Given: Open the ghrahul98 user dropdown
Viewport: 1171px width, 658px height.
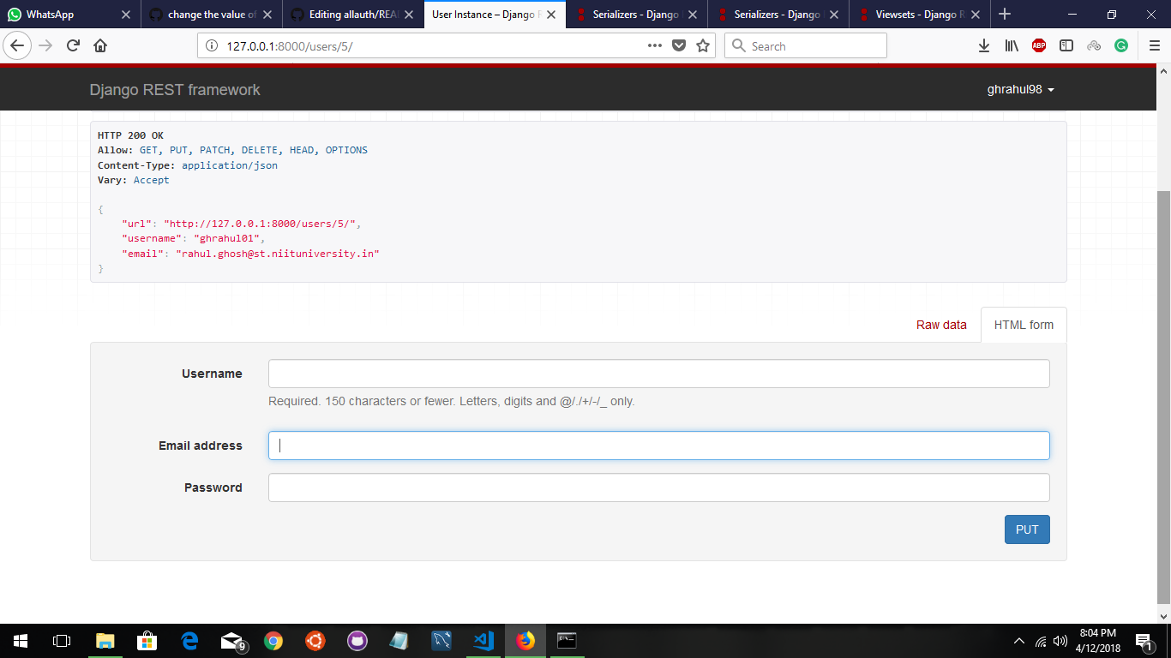Looking at the screenshot, I should pos(1019,89).
